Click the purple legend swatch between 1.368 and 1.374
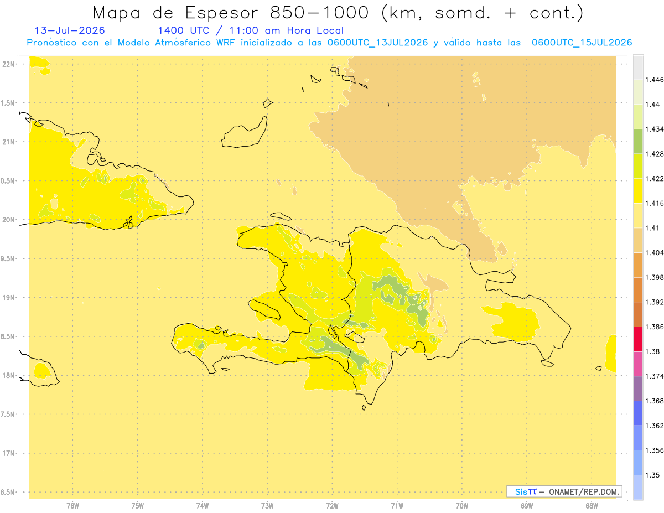This screenshot has width=664, height=513. [638, 388]
